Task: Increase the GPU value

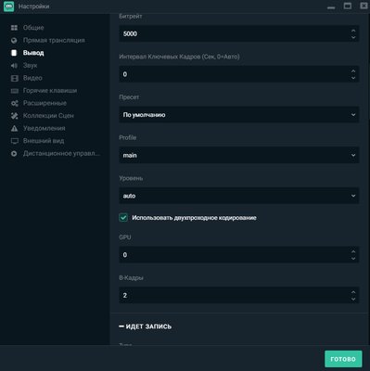Action: 353,251
